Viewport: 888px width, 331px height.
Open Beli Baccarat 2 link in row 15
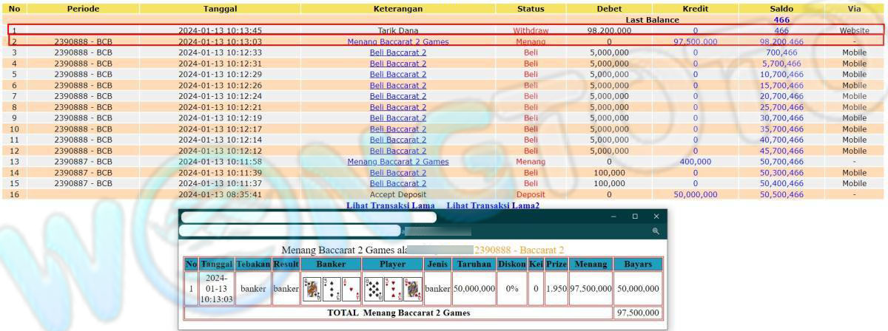[398, 184]
